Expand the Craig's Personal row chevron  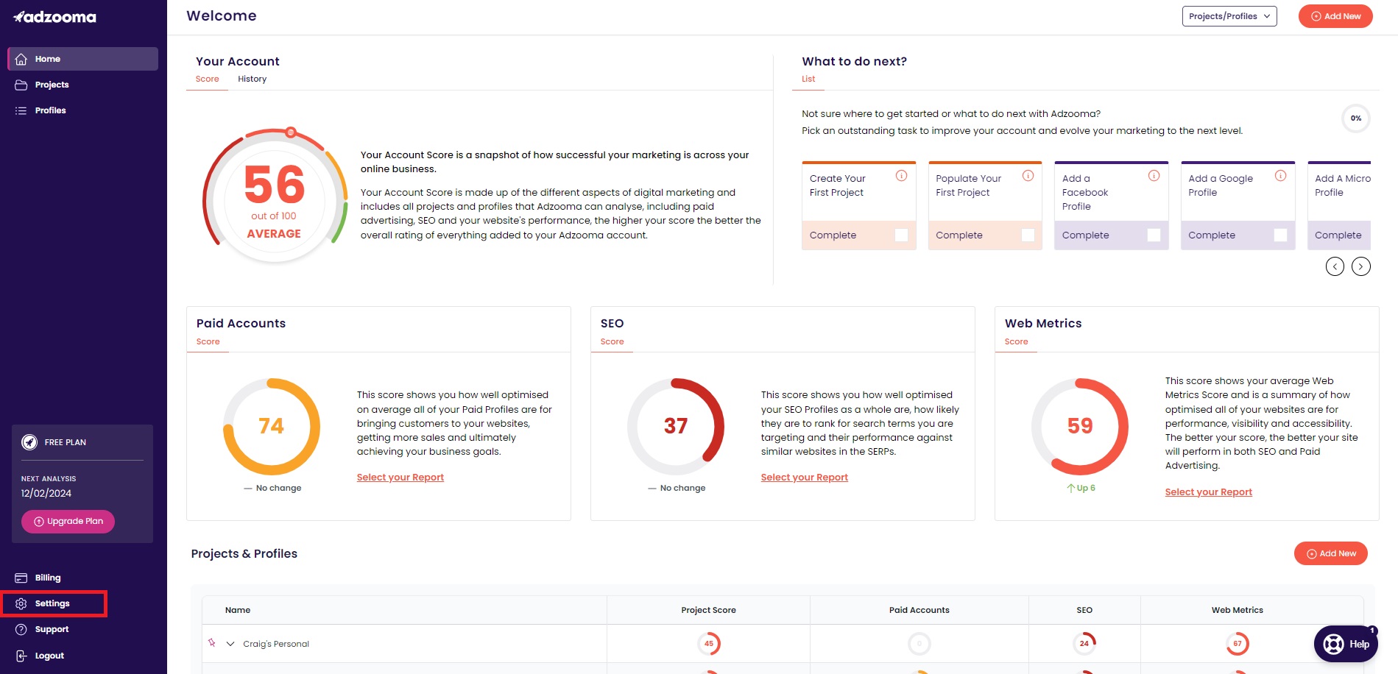(230, 644)
